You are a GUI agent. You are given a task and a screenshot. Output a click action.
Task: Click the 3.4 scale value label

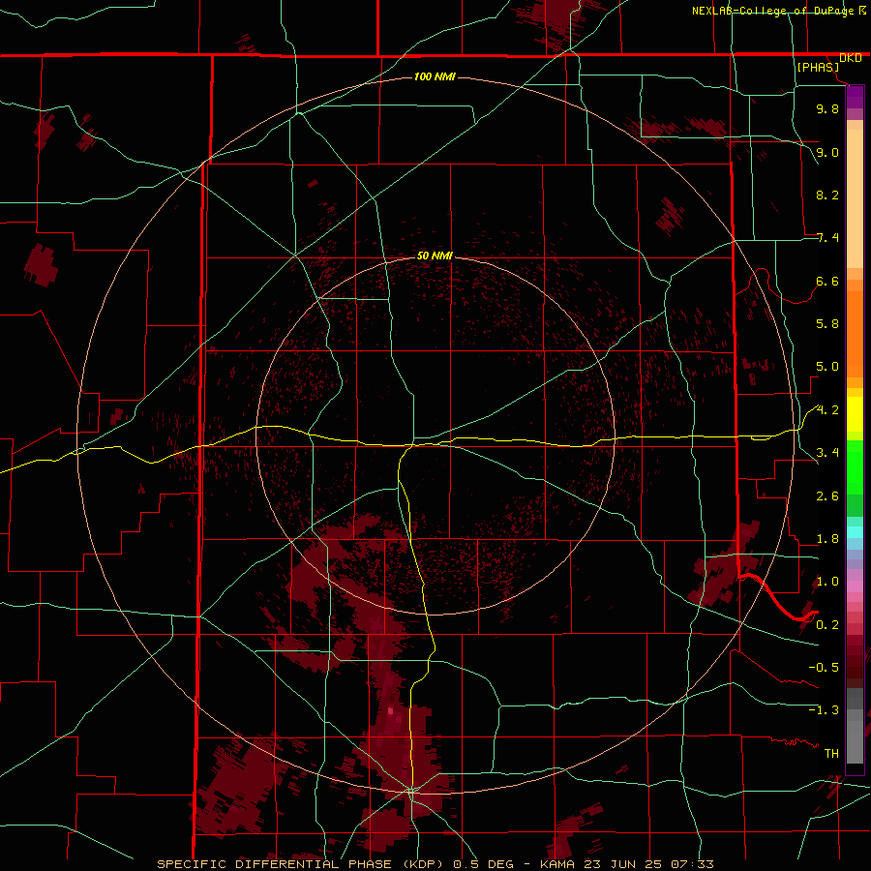coord(827,453)
